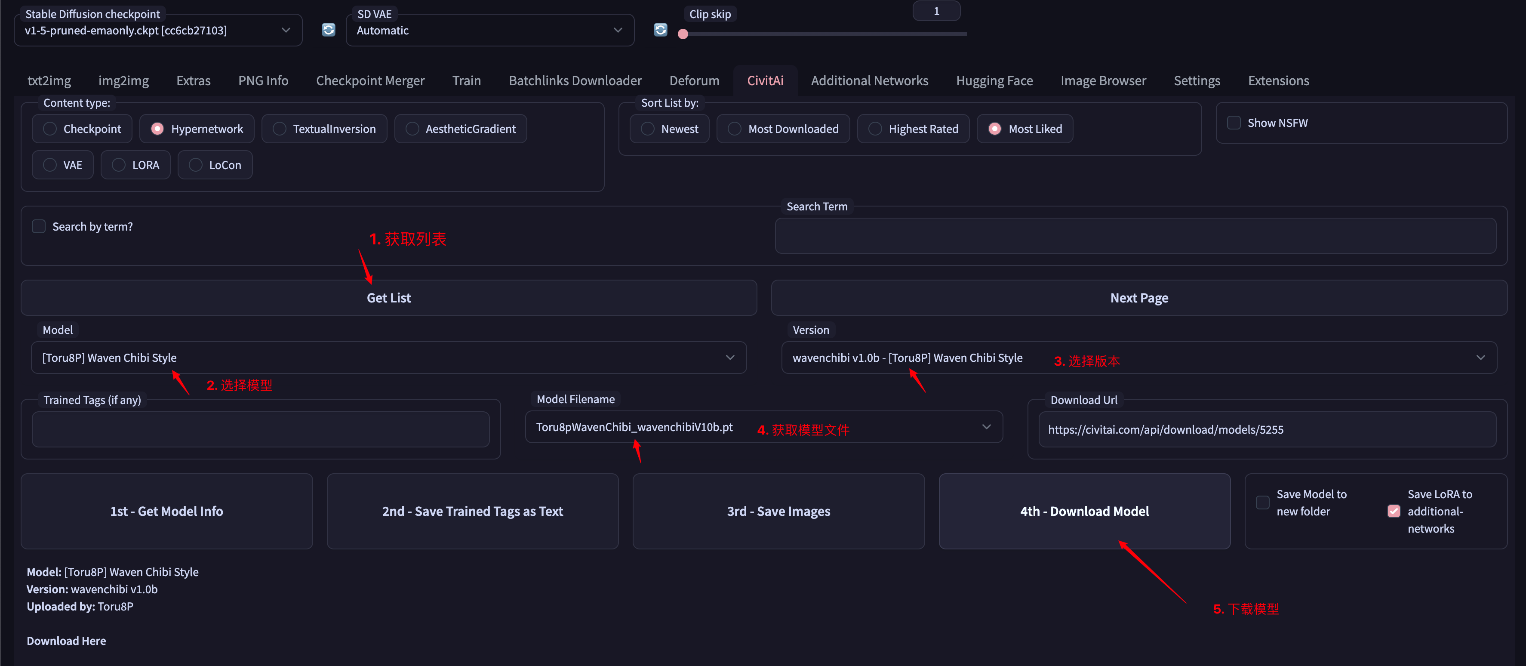Open the Model Filename dropdown
This screenshot has height=666, width=1526.
763,427
